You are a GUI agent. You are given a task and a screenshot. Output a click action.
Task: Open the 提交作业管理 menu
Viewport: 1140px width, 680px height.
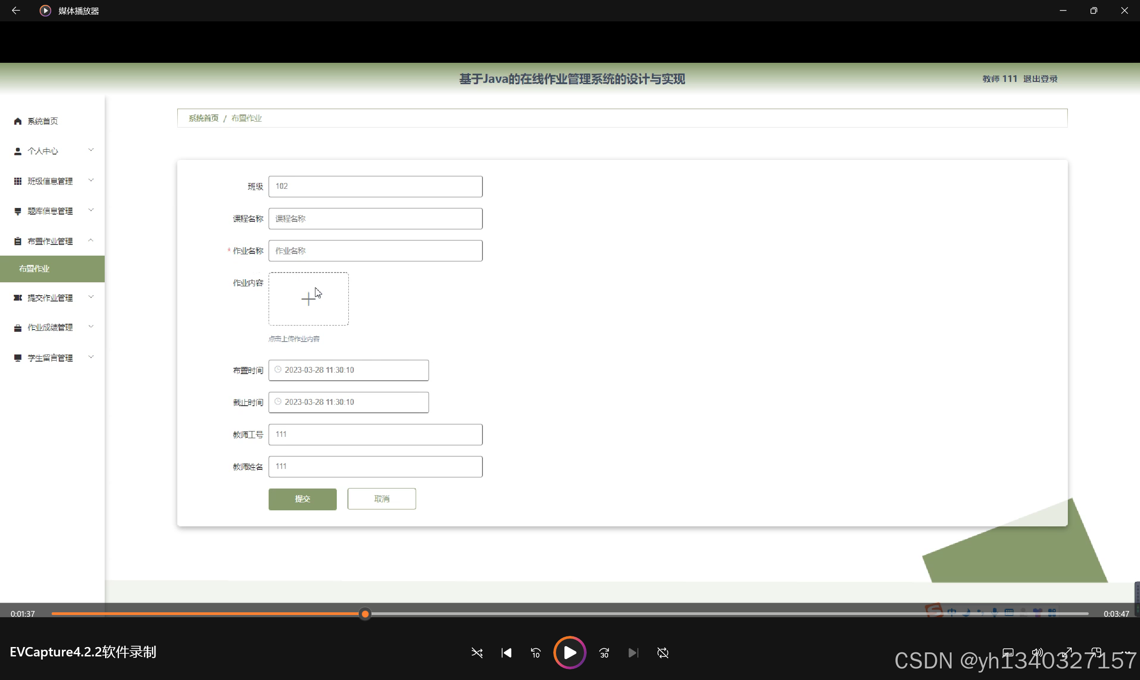click(x=53, y=298)
